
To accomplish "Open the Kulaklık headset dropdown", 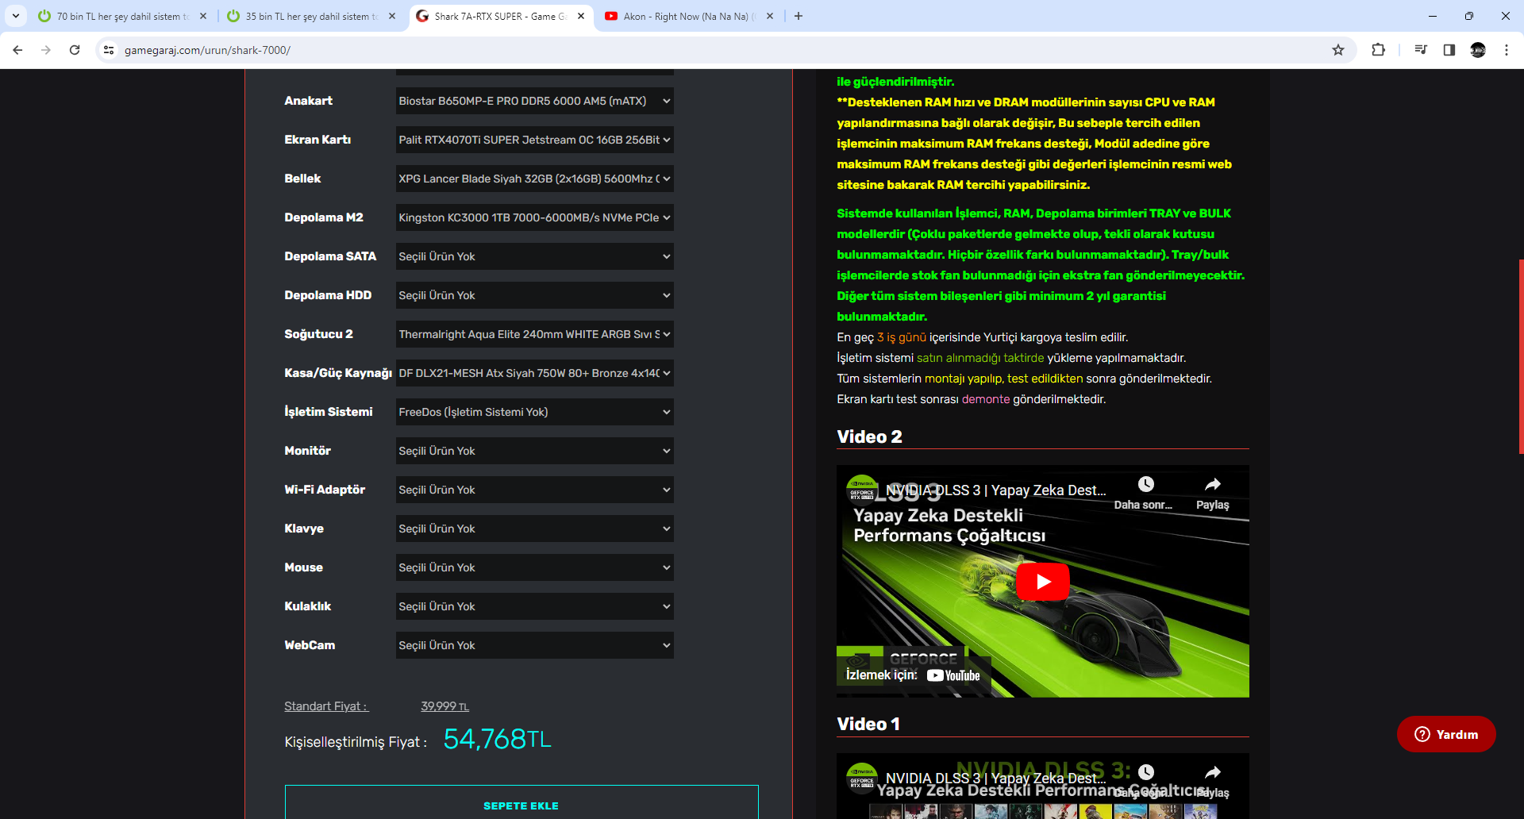I will point(535,606).
